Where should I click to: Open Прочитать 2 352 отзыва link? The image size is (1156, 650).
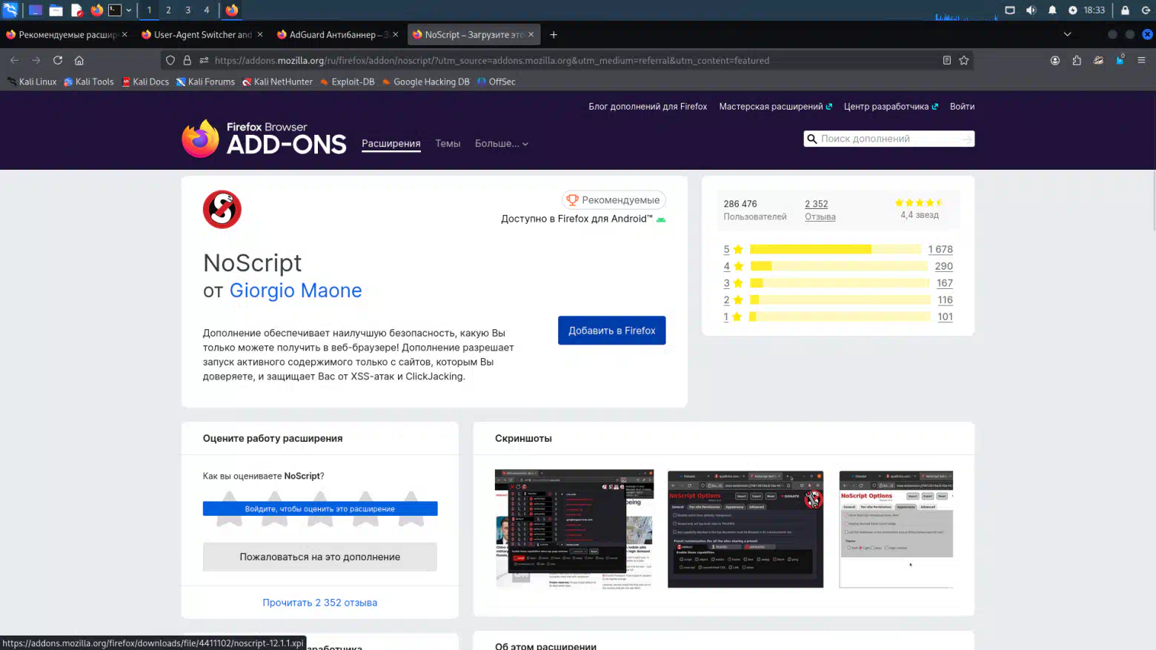(x=320, y=603)
